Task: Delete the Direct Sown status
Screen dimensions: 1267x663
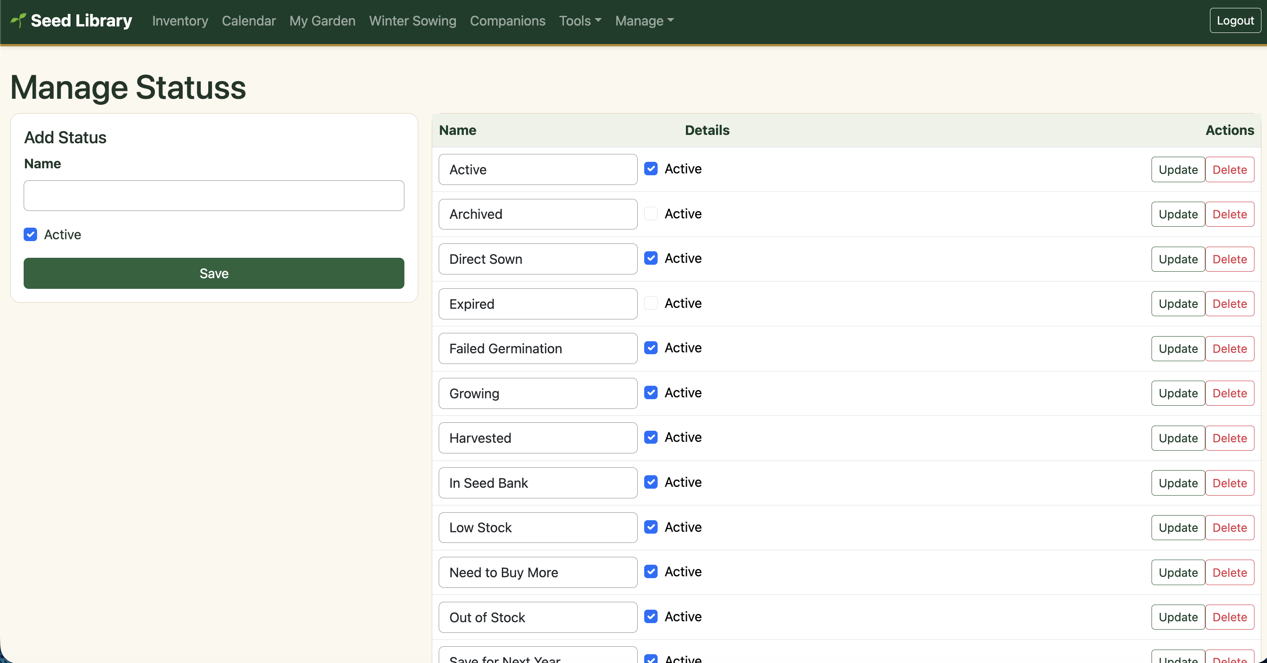Action: pyautogui.click(x=1229, y=259)
